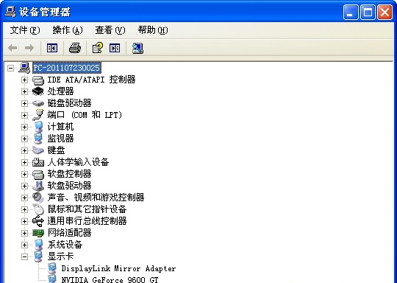
Task: Open the 操作(A) menu
Action: coord(68,30)
